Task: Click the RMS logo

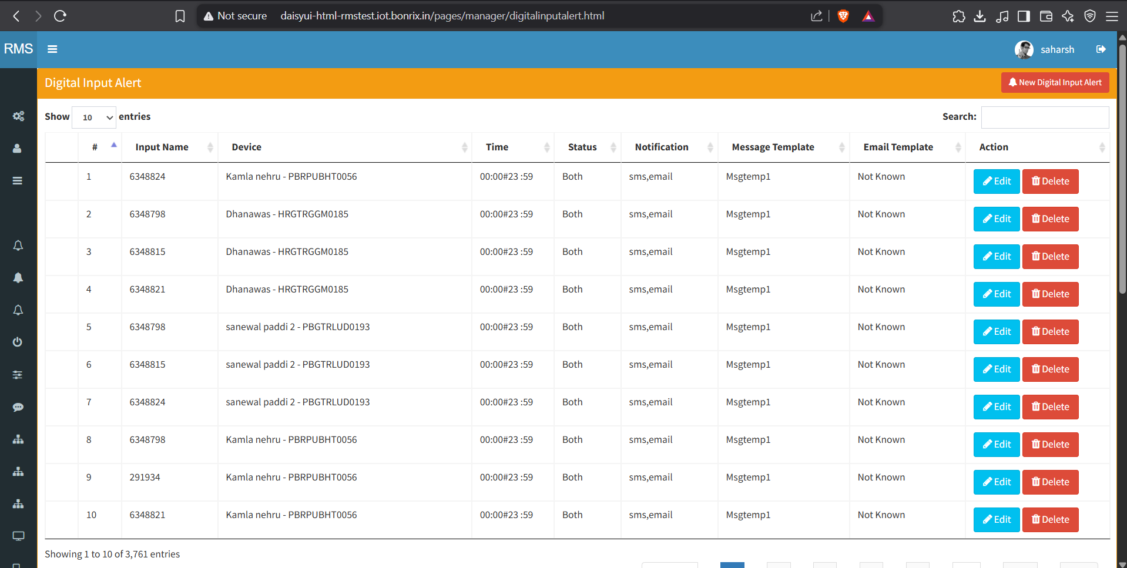Action: (18, 49)
